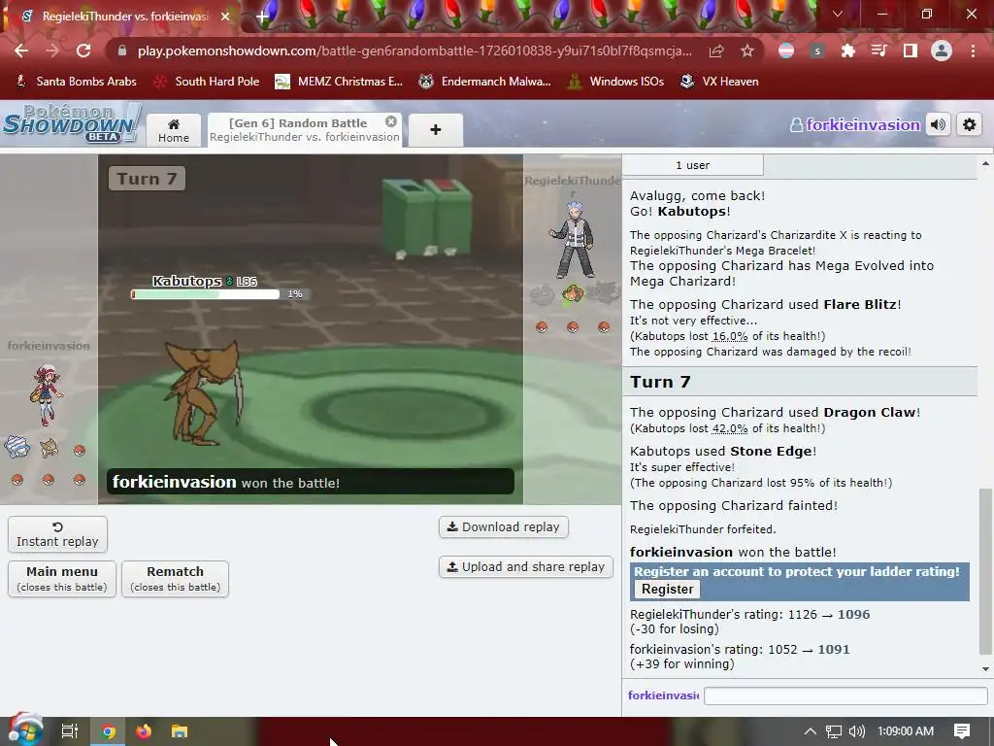Open File Explorer from the taskbar
994x746 pixels.
[180, 731]
